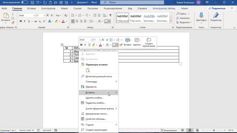Open the ribbon font name dropdown
The height and width of the screenshot is (133, 237).
click(x=34, y=16)
